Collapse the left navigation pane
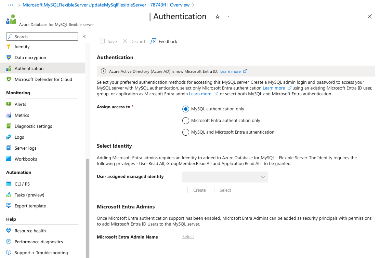 click(x=84, y=37)
